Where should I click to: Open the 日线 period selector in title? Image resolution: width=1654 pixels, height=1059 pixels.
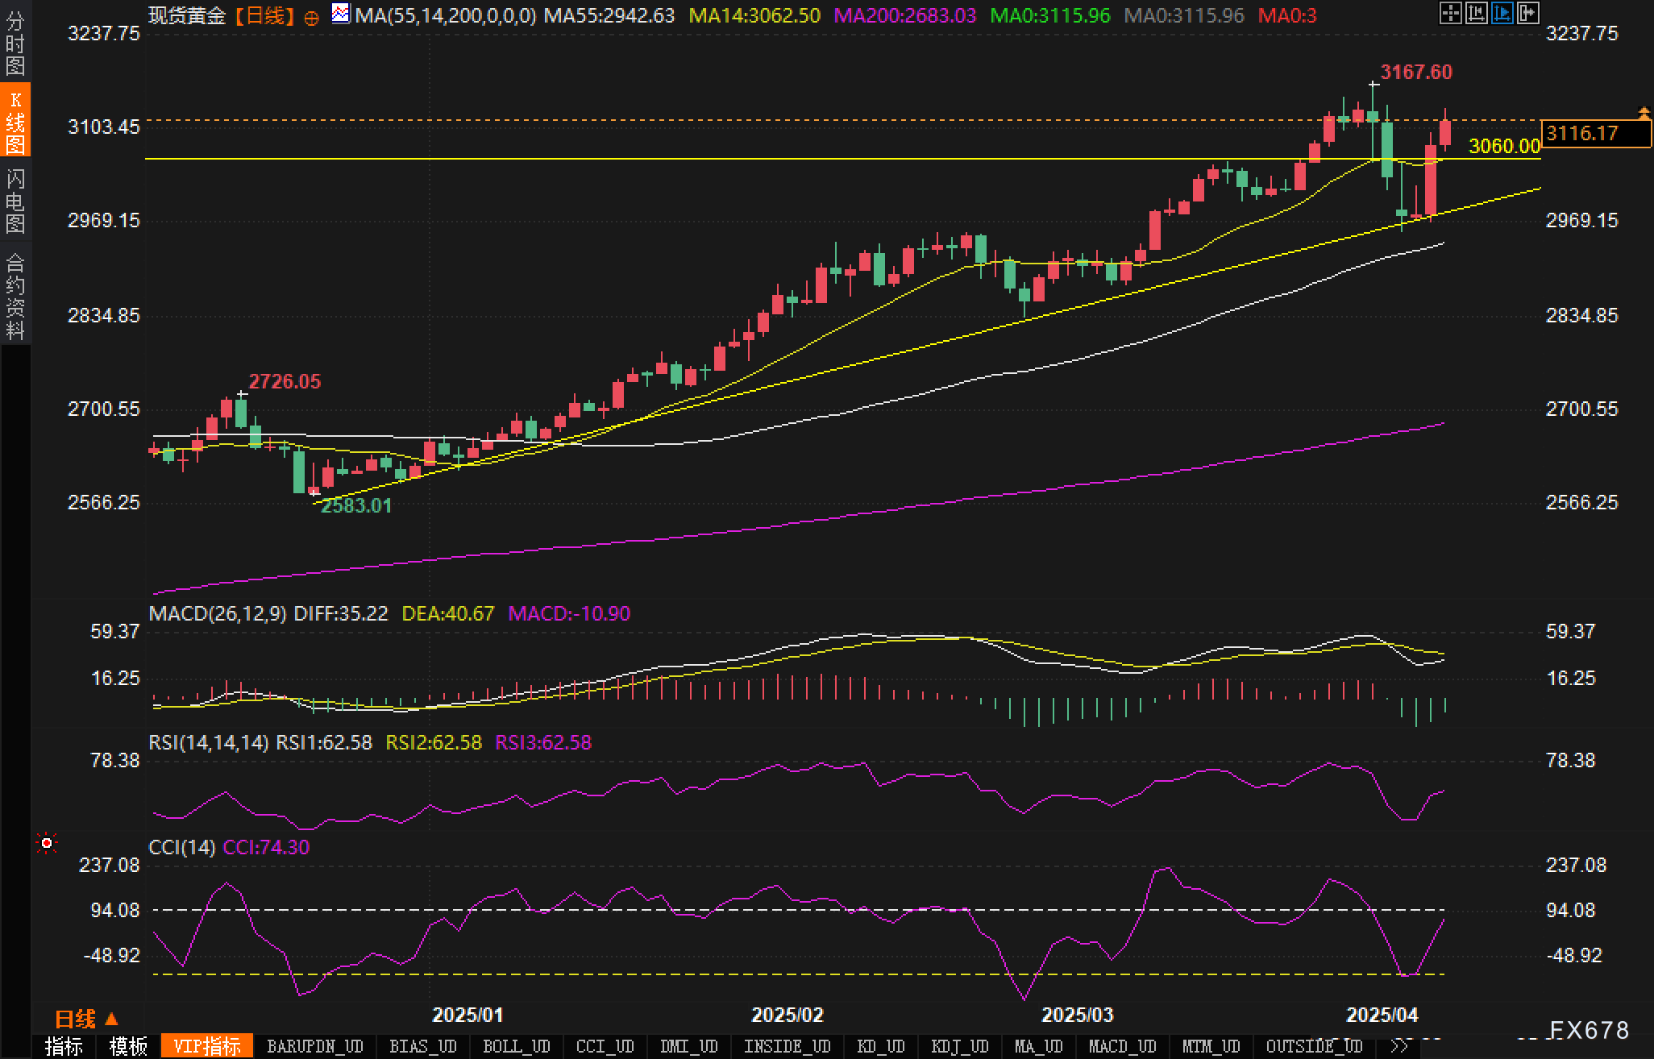click(x=265, y=15)
